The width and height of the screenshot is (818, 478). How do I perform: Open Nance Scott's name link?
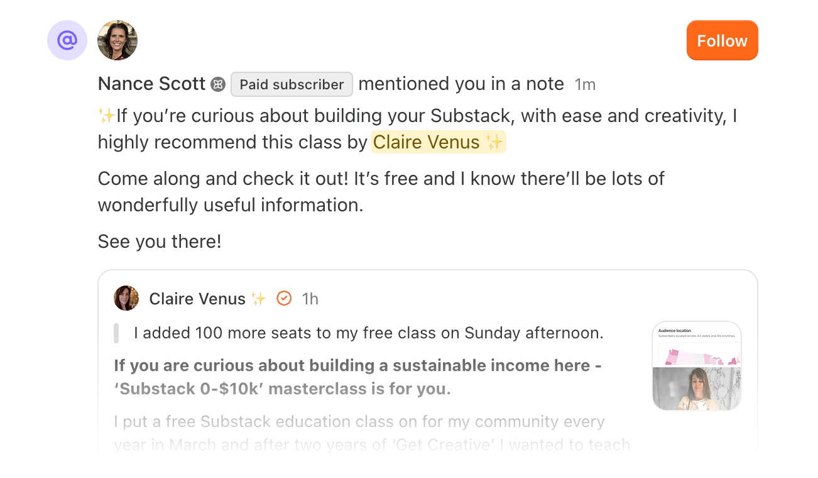pos(151,84)
